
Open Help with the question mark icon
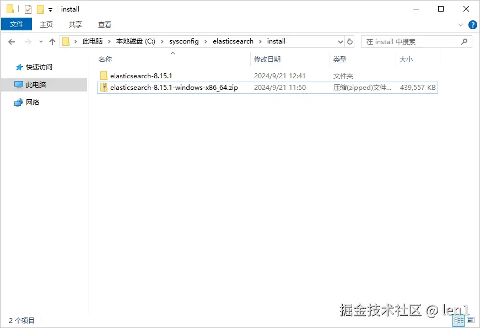[x=473, y=25]
